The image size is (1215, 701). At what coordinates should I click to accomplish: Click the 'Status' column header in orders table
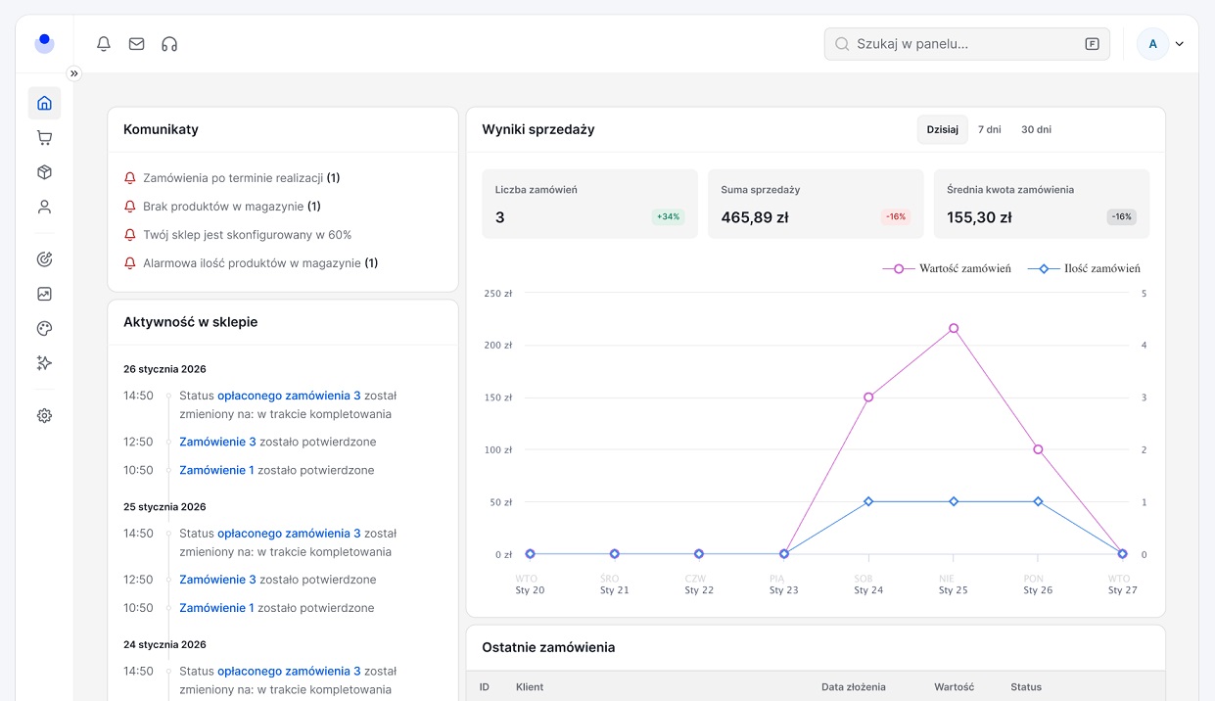pyautogui.click(x=1026, y=687)
